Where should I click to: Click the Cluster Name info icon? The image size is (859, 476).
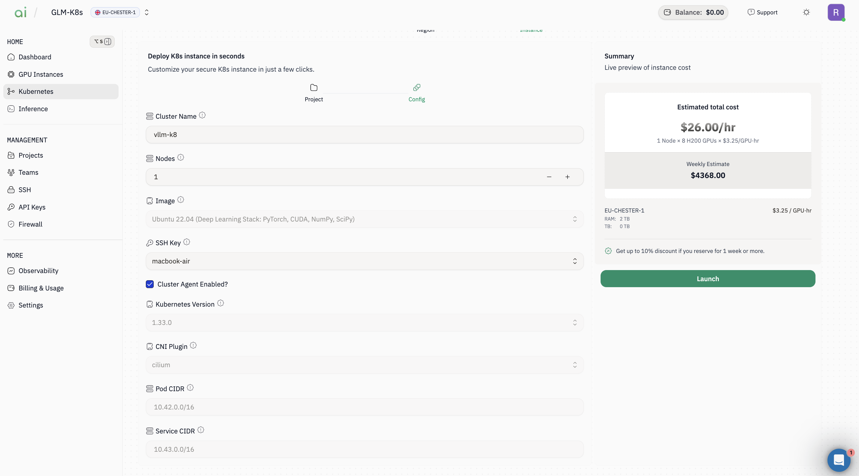coord(202,115)
